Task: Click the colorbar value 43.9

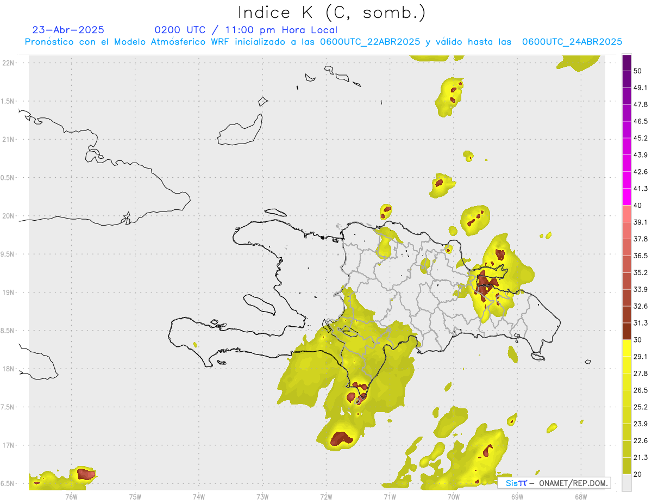Action: click(641, 155)
